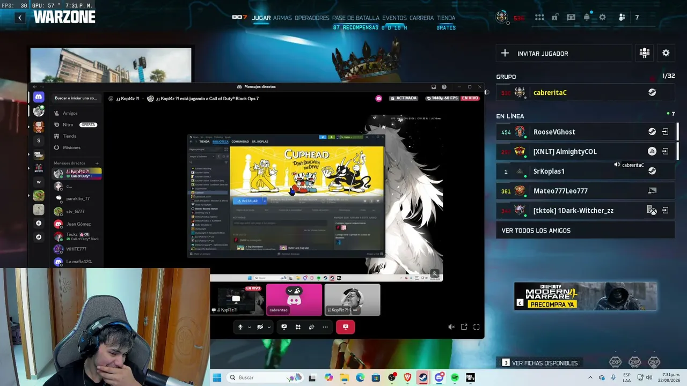Open Discord help question mark icon

click(x=444, y=87)
